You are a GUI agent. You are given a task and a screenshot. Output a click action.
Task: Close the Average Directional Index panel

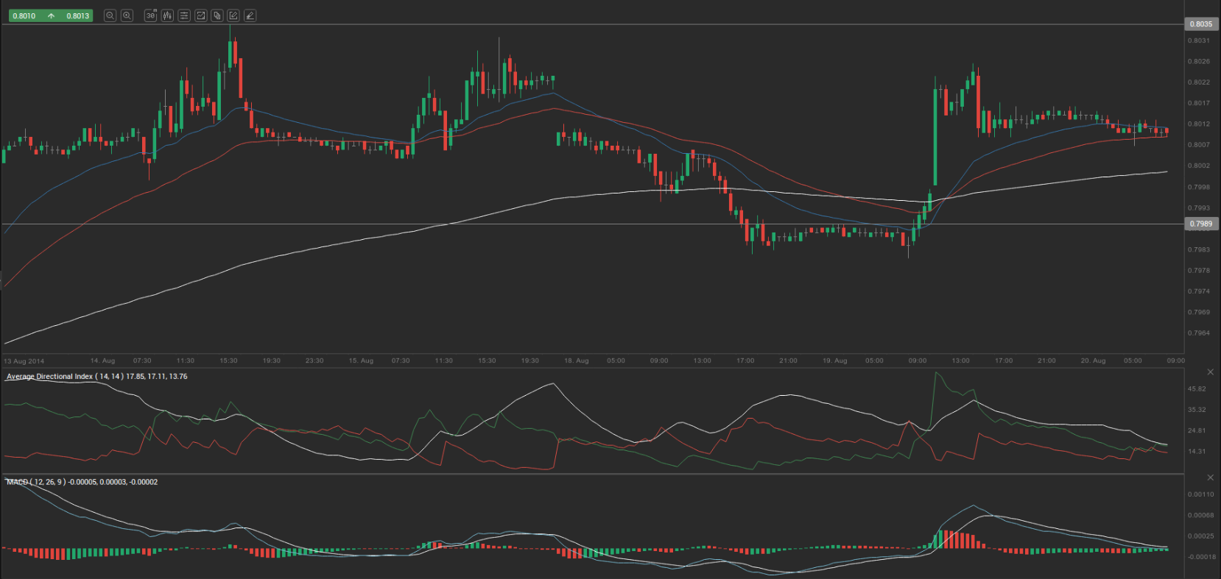click(1210, 372)
